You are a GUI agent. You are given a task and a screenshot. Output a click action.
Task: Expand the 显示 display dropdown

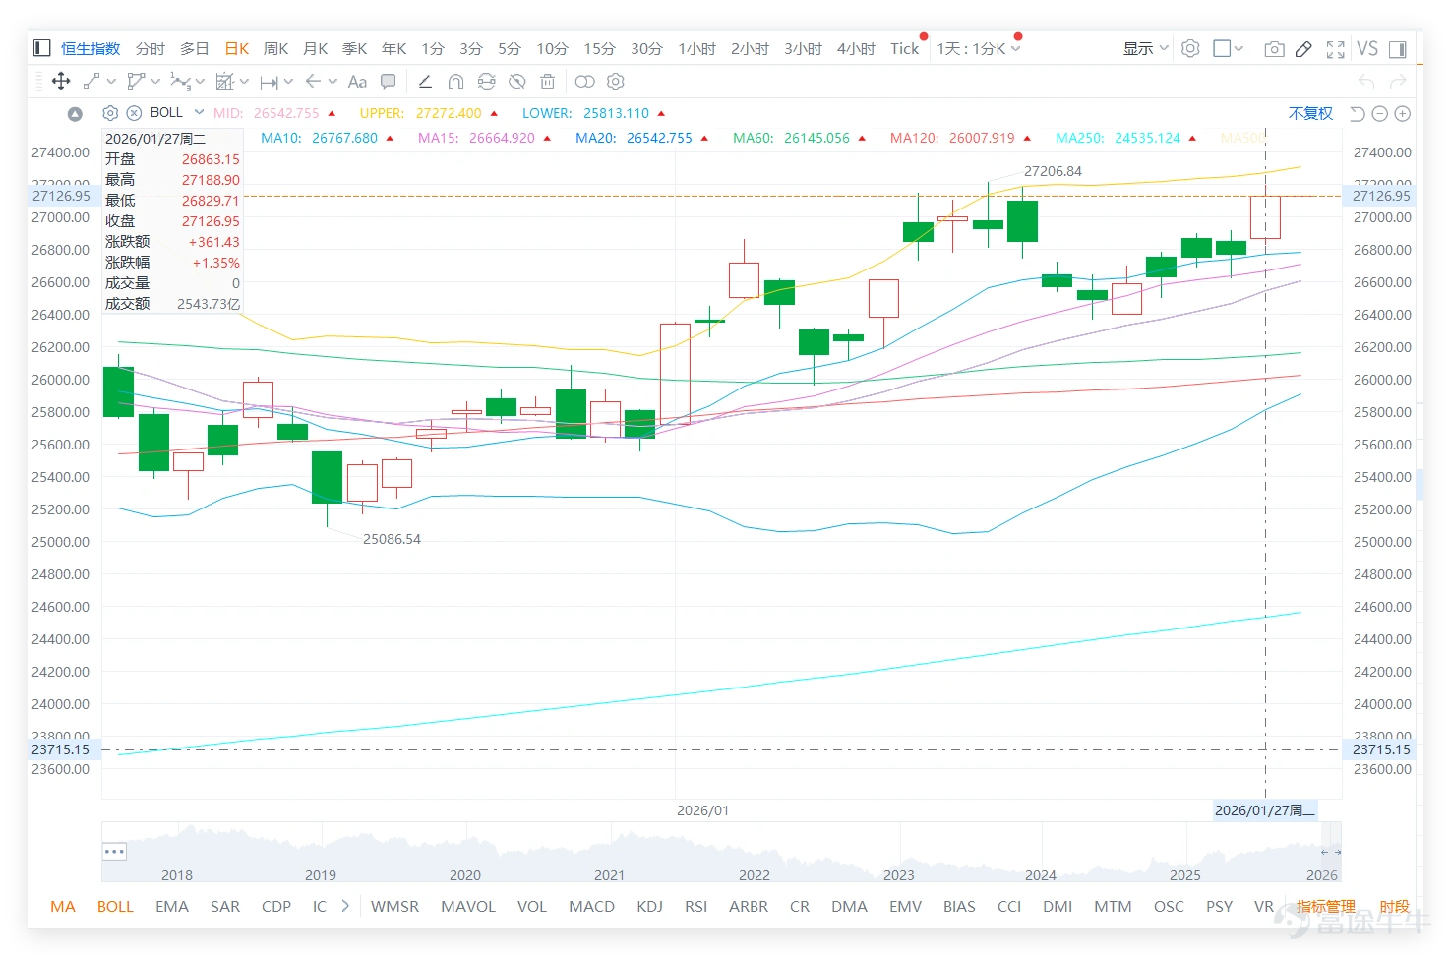point(1146,49)
